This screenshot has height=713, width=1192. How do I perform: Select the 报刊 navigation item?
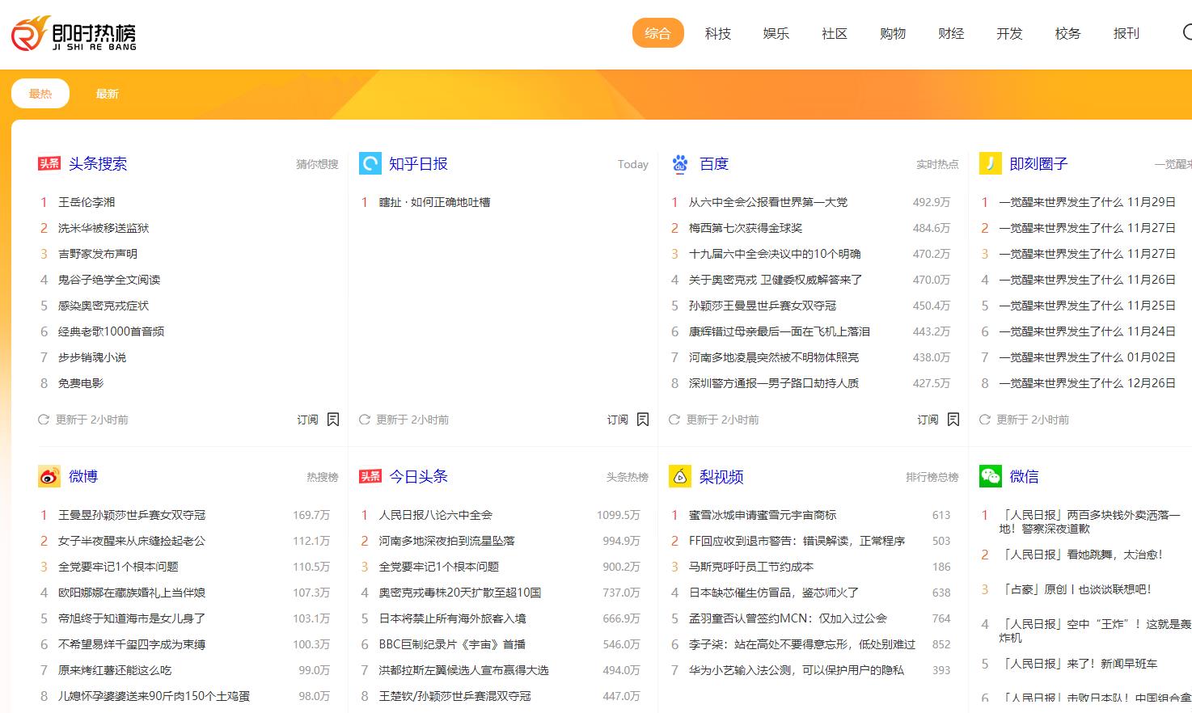(1126, 33)
